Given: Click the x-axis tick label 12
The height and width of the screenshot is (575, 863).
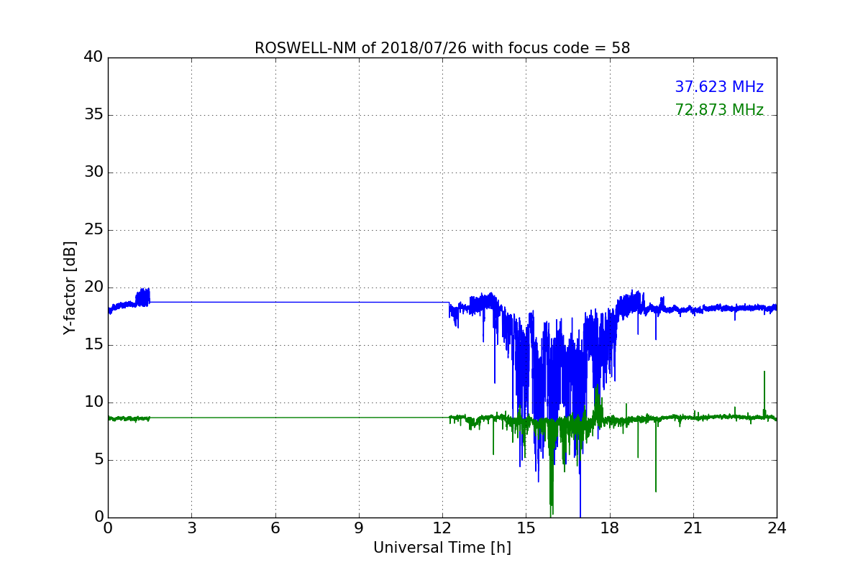Looking at the screenshot, I should coord(442,528).
